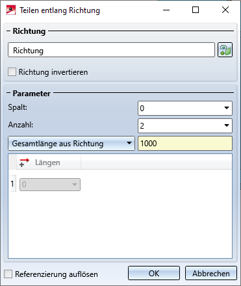Viewport: 241px width, 286px height.
Task: Click the 1000 total length field
Action: click(x=185, y=143)
